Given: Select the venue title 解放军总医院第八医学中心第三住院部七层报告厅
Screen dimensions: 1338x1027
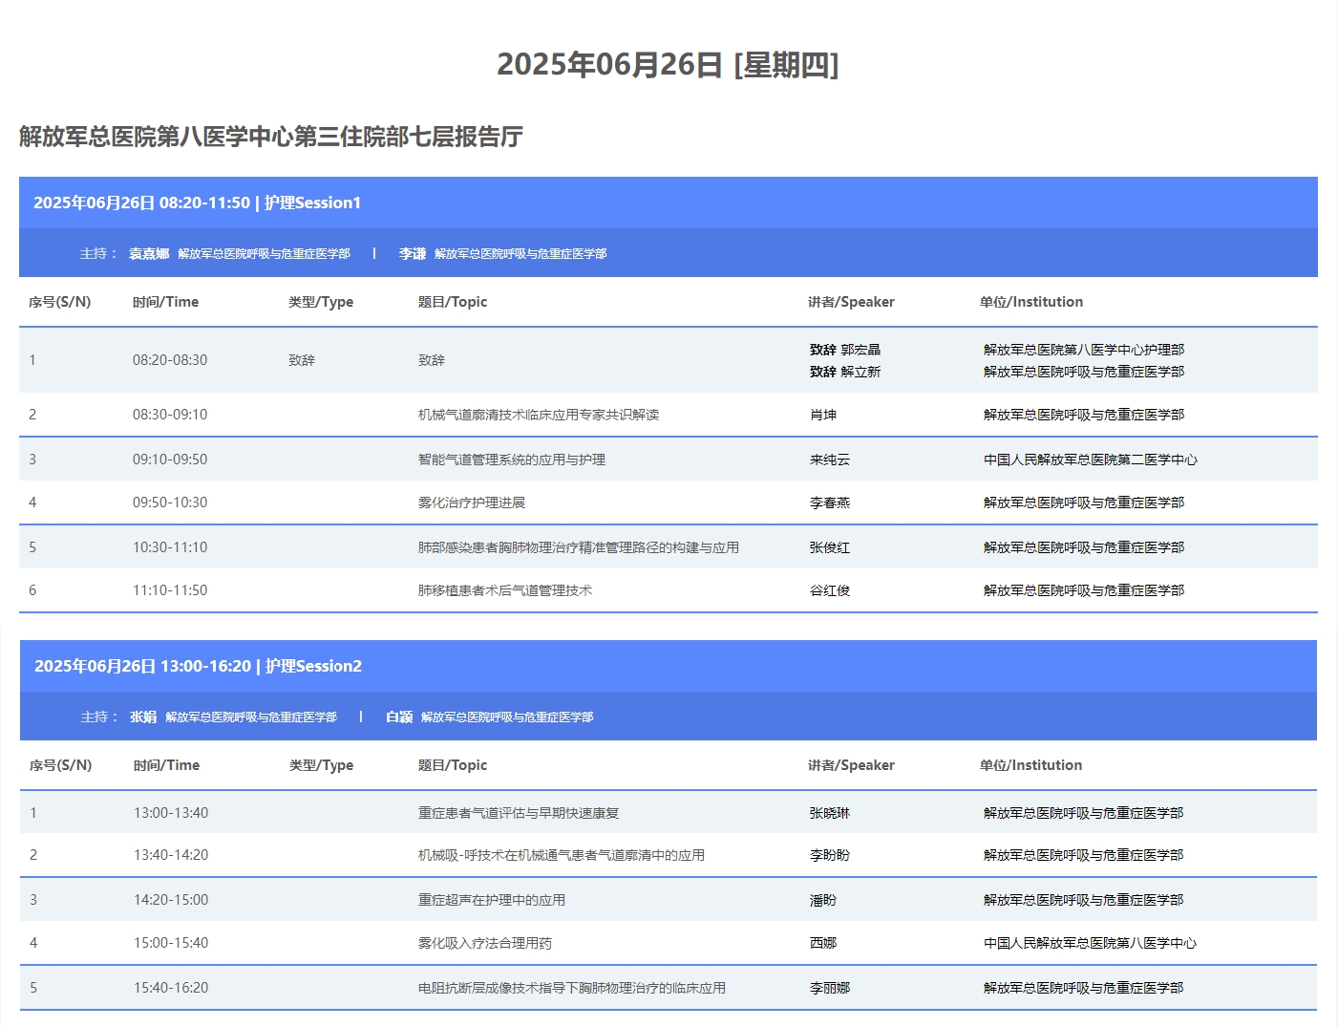Looking at the screenshot, I should tap(271, 137).
